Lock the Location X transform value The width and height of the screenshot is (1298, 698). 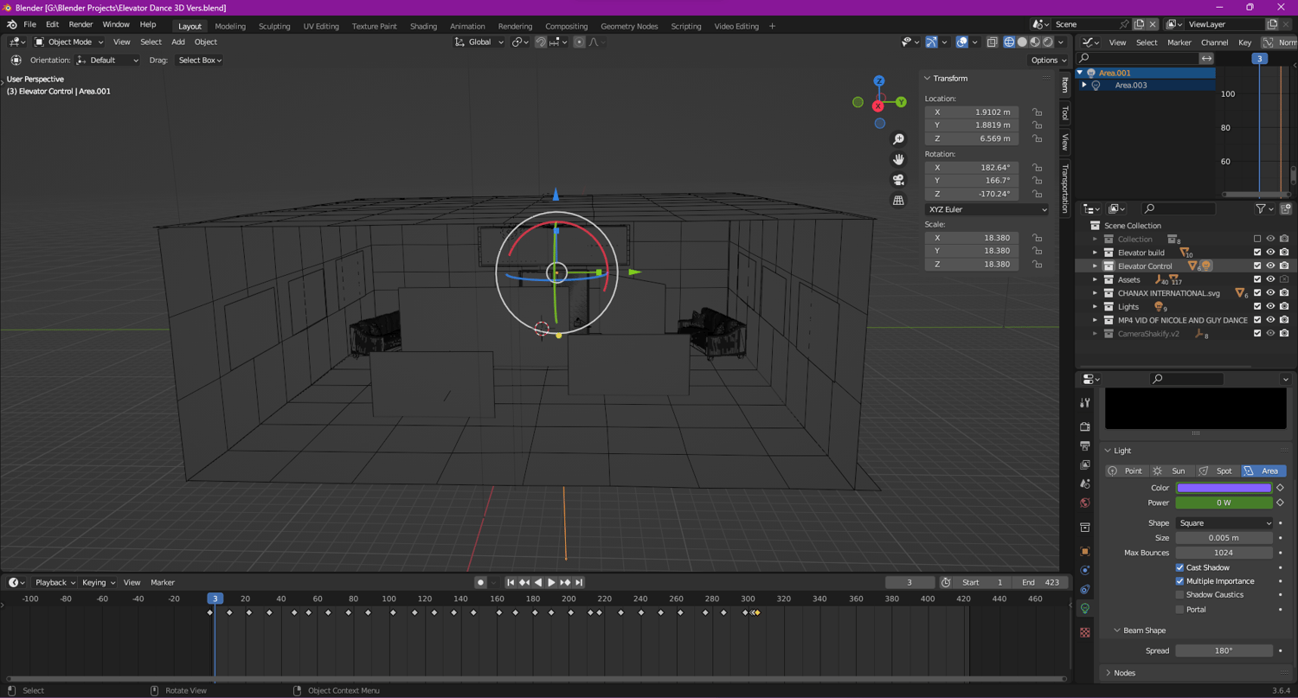1037,112
